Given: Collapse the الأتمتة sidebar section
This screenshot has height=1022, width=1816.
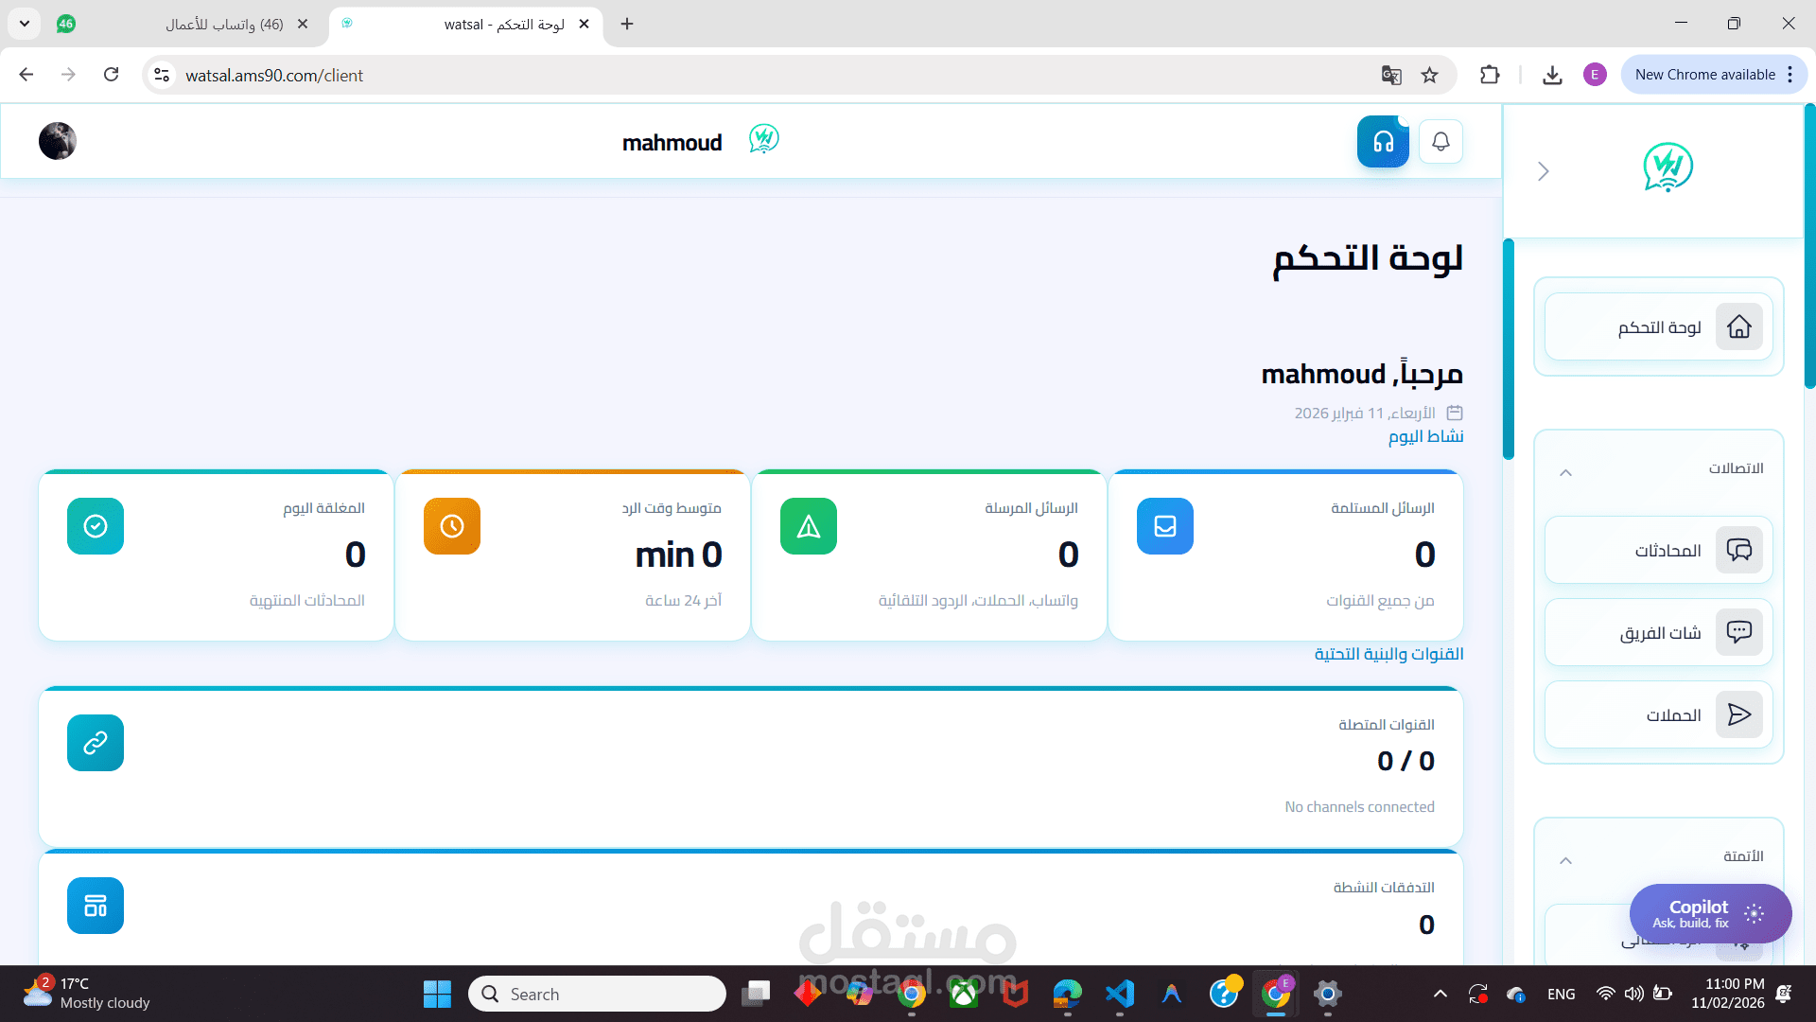Looking at the screenshot, I should [x=1565, y=860].
